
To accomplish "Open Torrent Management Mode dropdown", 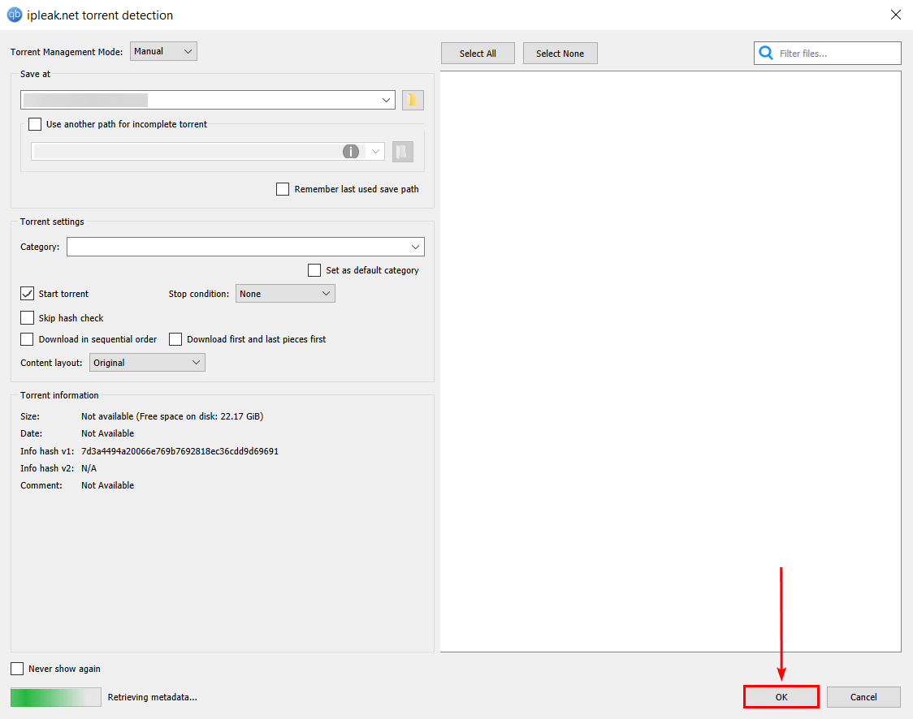I will coord(163,51).
